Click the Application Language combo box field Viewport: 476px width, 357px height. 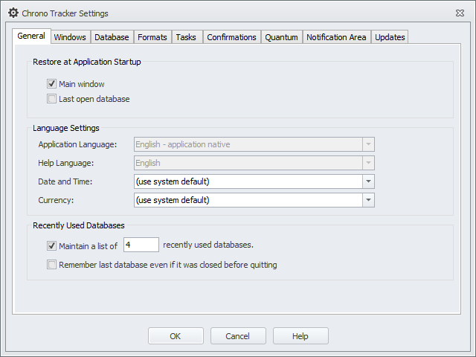[254, 144]
